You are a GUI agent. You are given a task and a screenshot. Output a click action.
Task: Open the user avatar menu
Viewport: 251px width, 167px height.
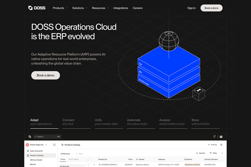221,137
